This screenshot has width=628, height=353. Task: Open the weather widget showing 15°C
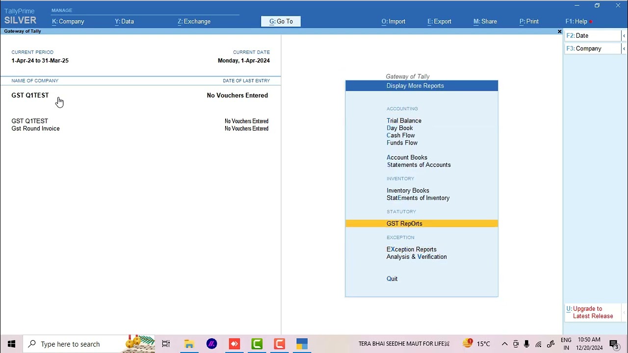(476, 344)
